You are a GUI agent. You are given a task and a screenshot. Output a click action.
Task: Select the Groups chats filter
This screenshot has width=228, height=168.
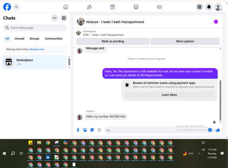[34, 39]
